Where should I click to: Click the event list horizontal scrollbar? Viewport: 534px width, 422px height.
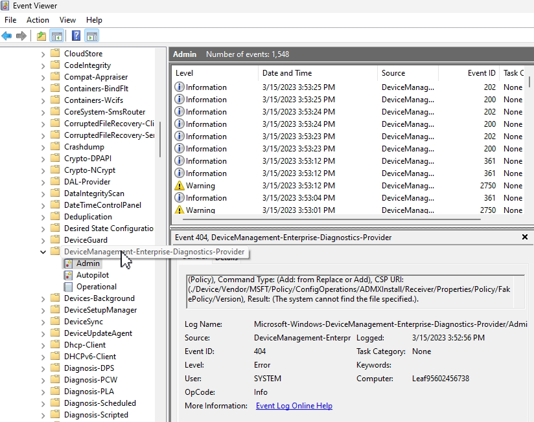click(332, 219)
